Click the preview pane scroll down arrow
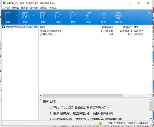 coord(151,119)
